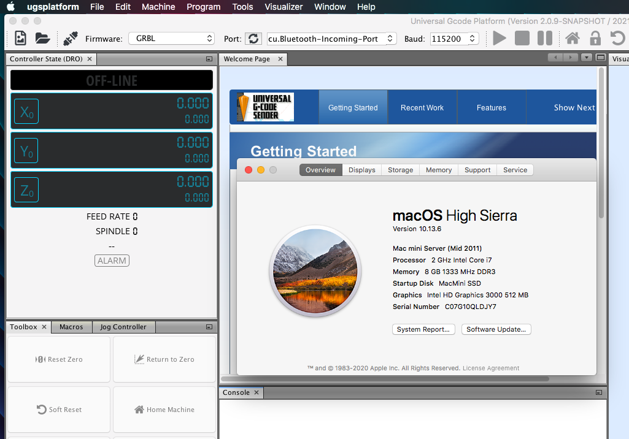Close the Controller State (DRO) tab

point(90,59)
